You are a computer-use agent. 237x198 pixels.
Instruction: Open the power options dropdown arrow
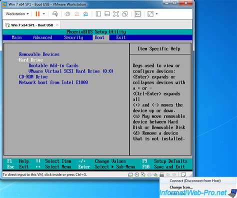(x=44, y=14)
